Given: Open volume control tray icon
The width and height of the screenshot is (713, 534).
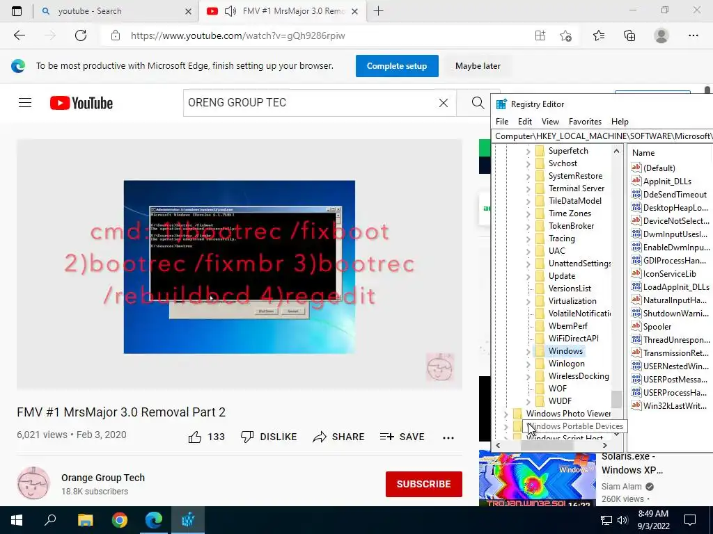Looking at the screenshot, I should coord(622,520).
